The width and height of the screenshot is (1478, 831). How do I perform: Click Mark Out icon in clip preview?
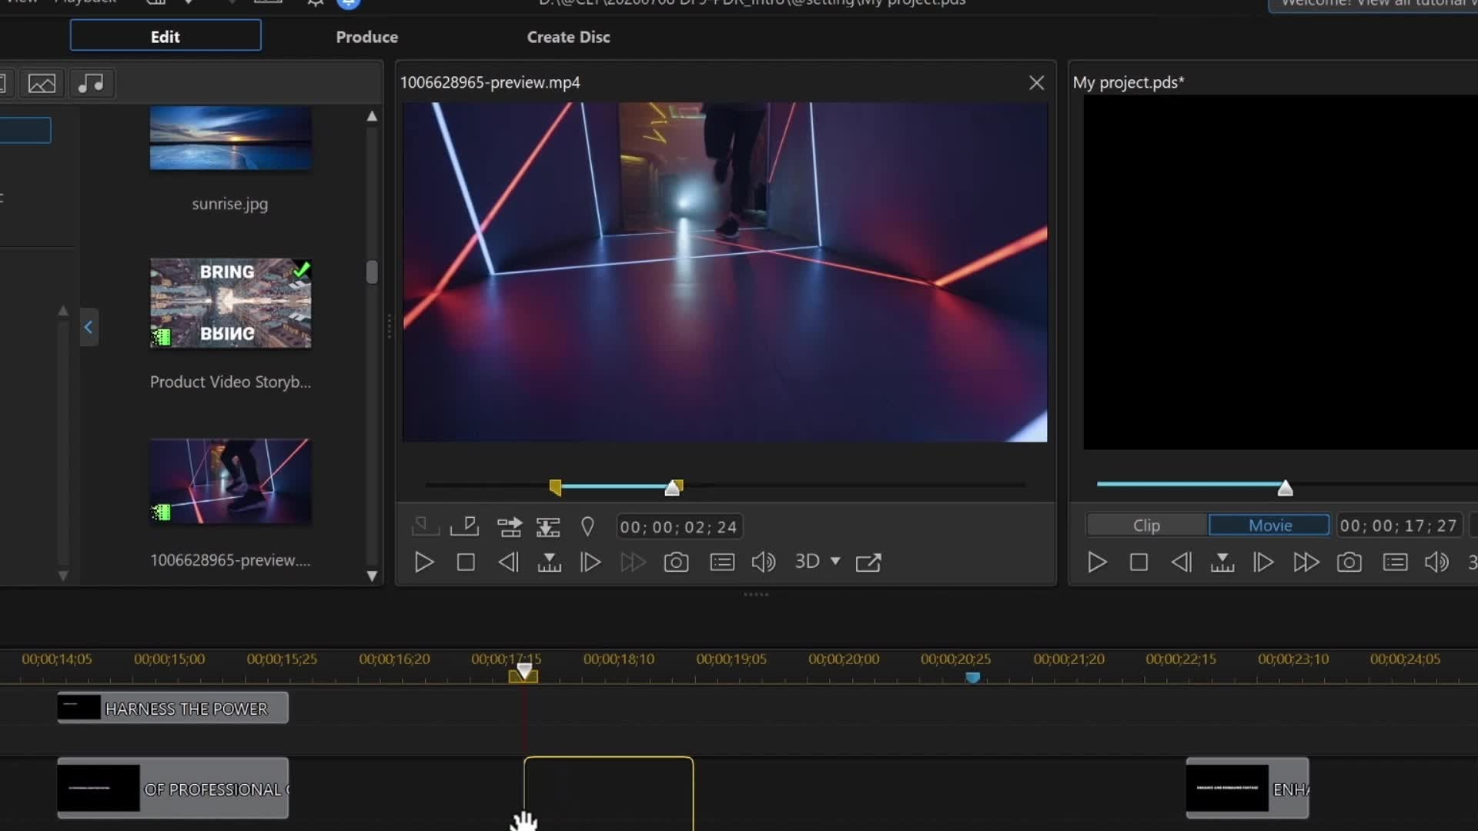(464, 527)
